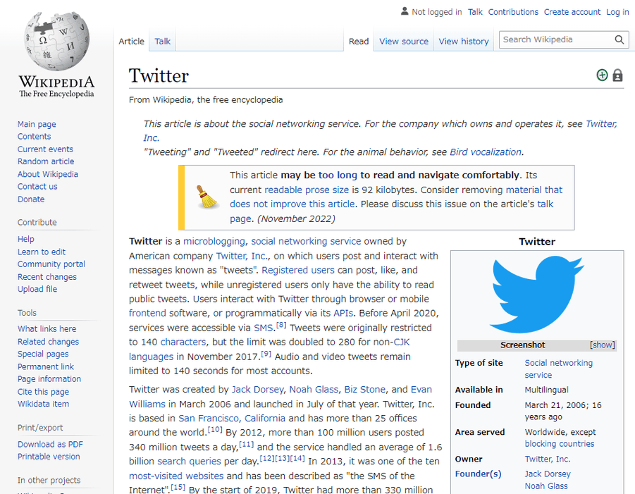This screenshot has height=494, width=635.
Task: Go to Main page in sidebar
Action: (37, 124)
